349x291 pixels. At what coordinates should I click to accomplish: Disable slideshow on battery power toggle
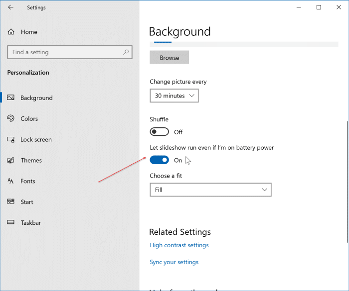(x=159, y=160)
